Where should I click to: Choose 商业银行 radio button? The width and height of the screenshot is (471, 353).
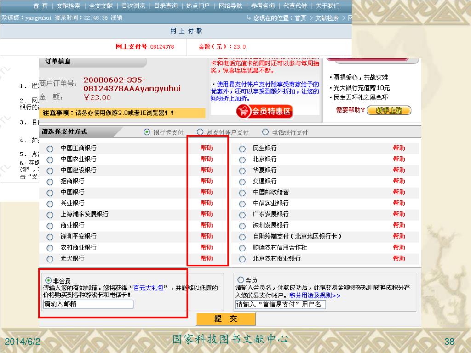(50, 226)
